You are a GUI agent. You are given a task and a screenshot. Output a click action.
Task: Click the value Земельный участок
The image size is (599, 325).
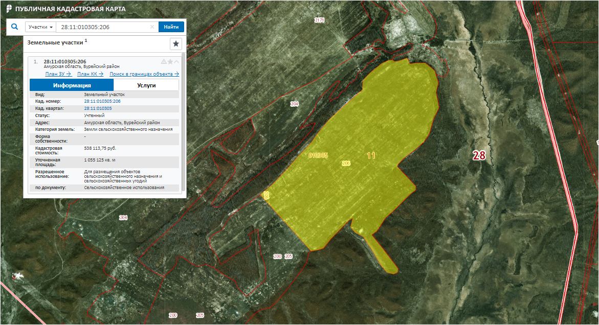coord(104,94)
